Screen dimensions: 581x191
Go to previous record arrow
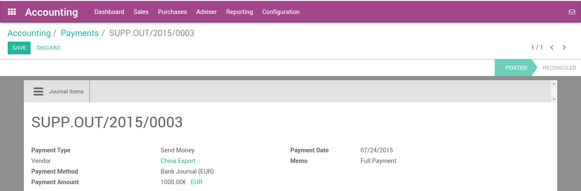coord(552,48)
